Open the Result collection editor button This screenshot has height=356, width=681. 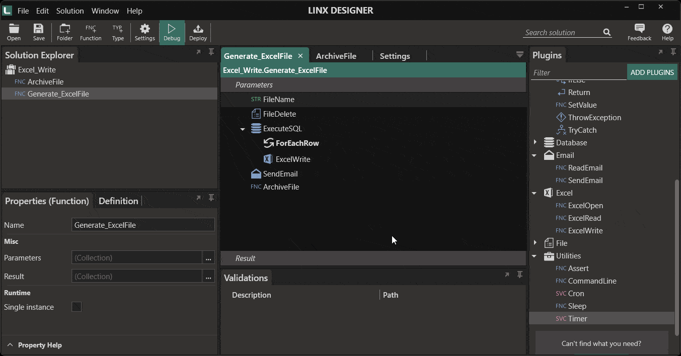[208, 276]
